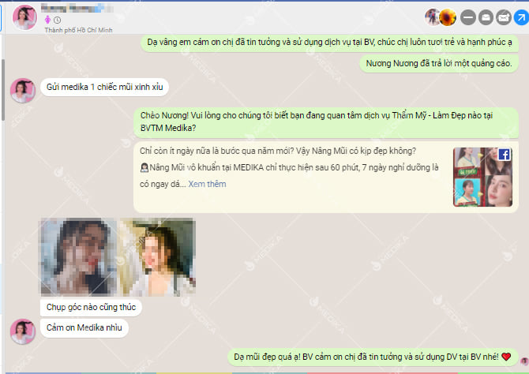
Task: Expand ad text with Xem thêm
Action: click(x=207, y=184)
